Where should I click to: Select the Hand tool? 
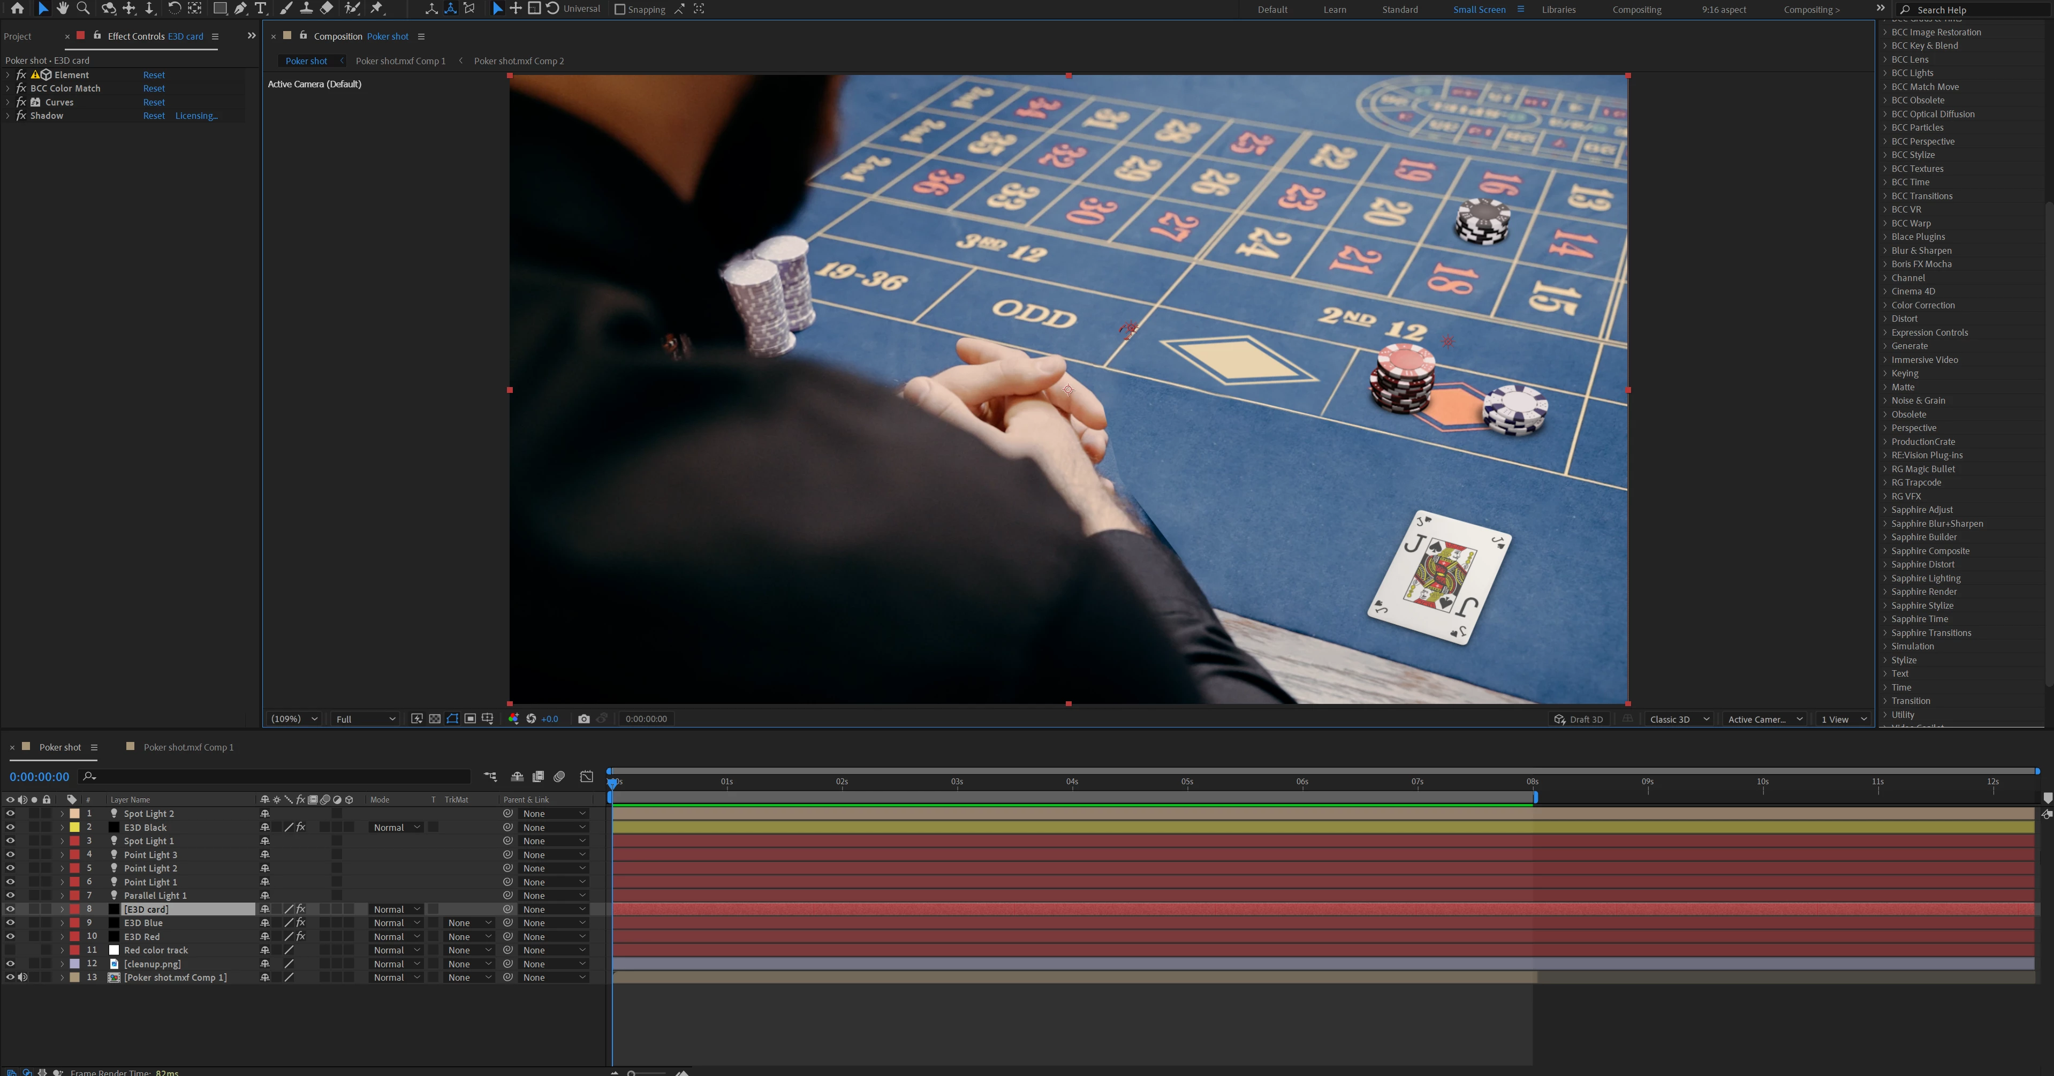tap(62, 9)
